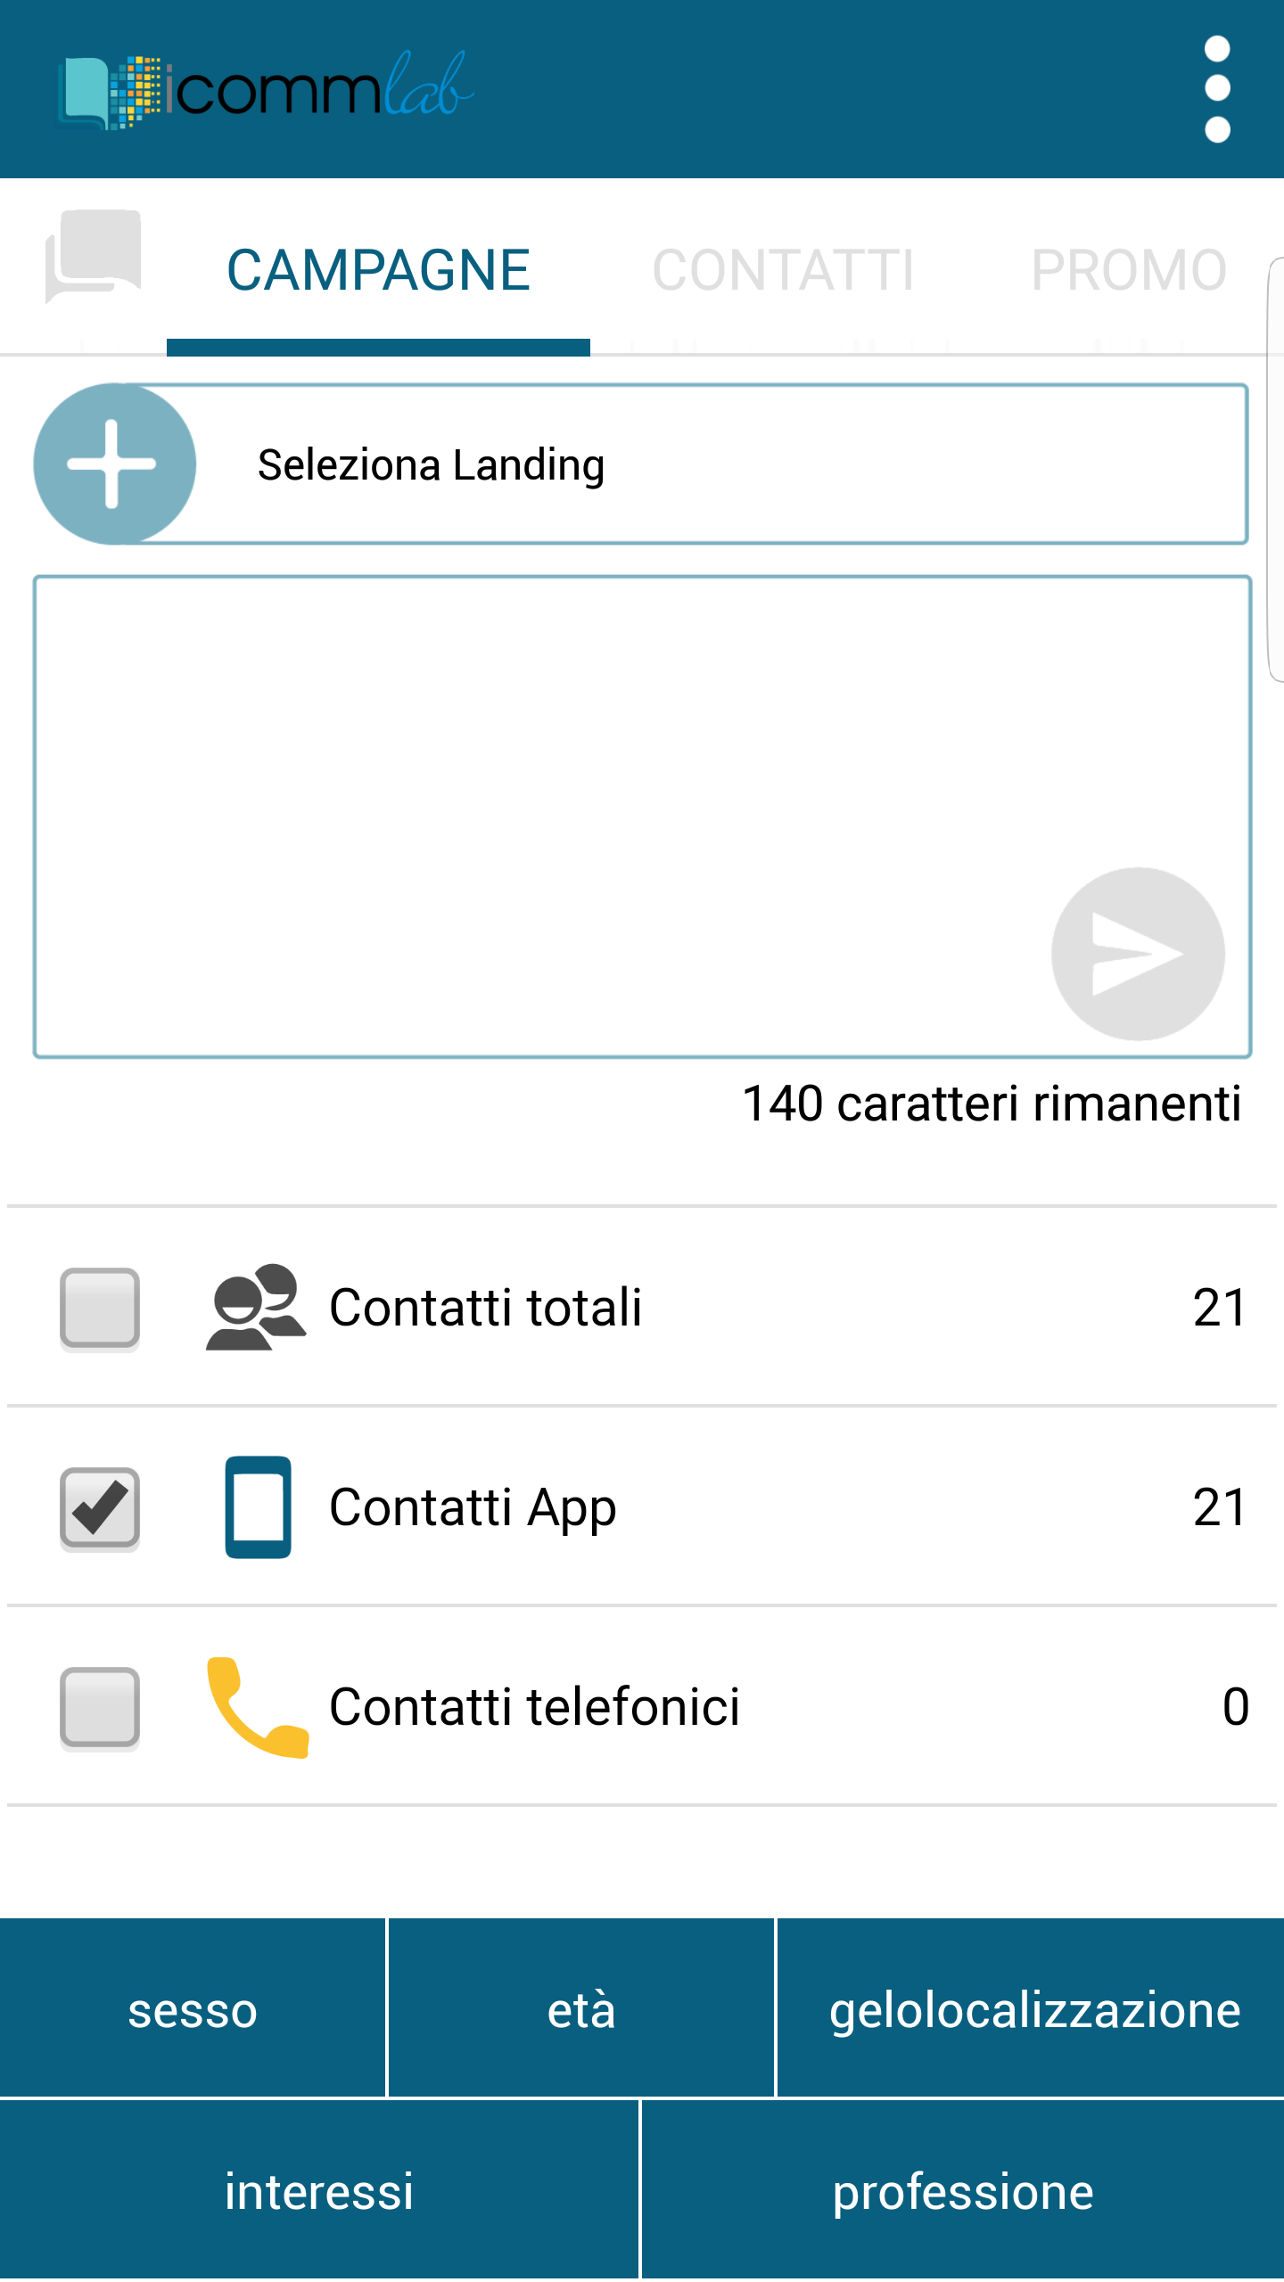The height and width of the screenshot is (2282, 1284).
Task: Open the gelolocalizzazione filter
Action: pyautogui.click(x=1033, y=2009)
